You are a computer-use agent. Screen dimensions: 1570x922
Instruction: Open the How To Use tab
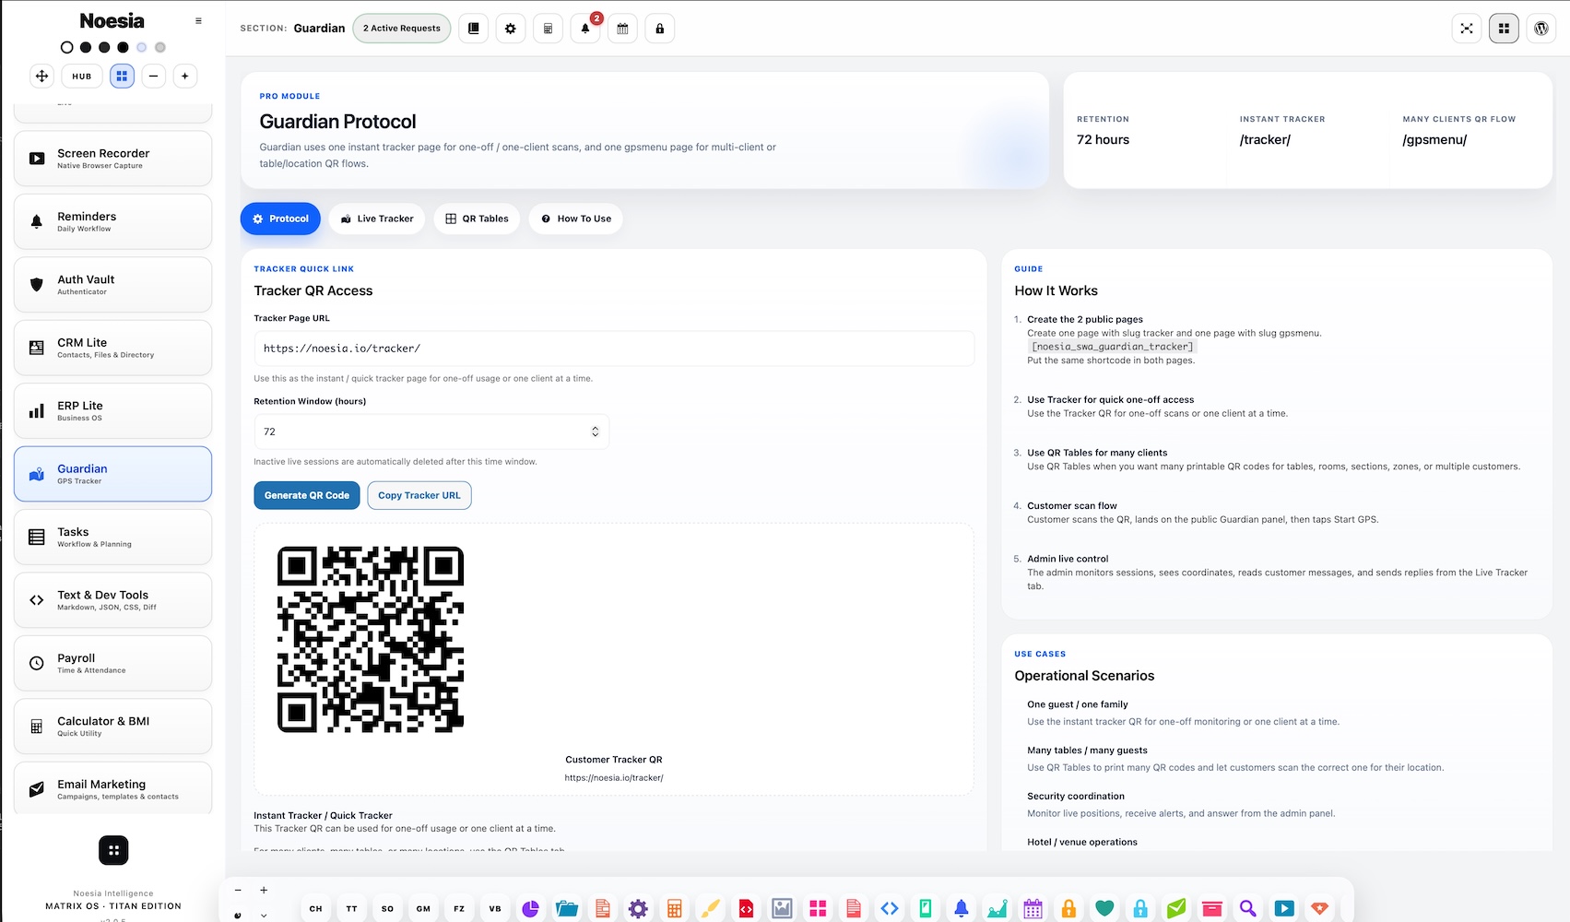point(575,219)
